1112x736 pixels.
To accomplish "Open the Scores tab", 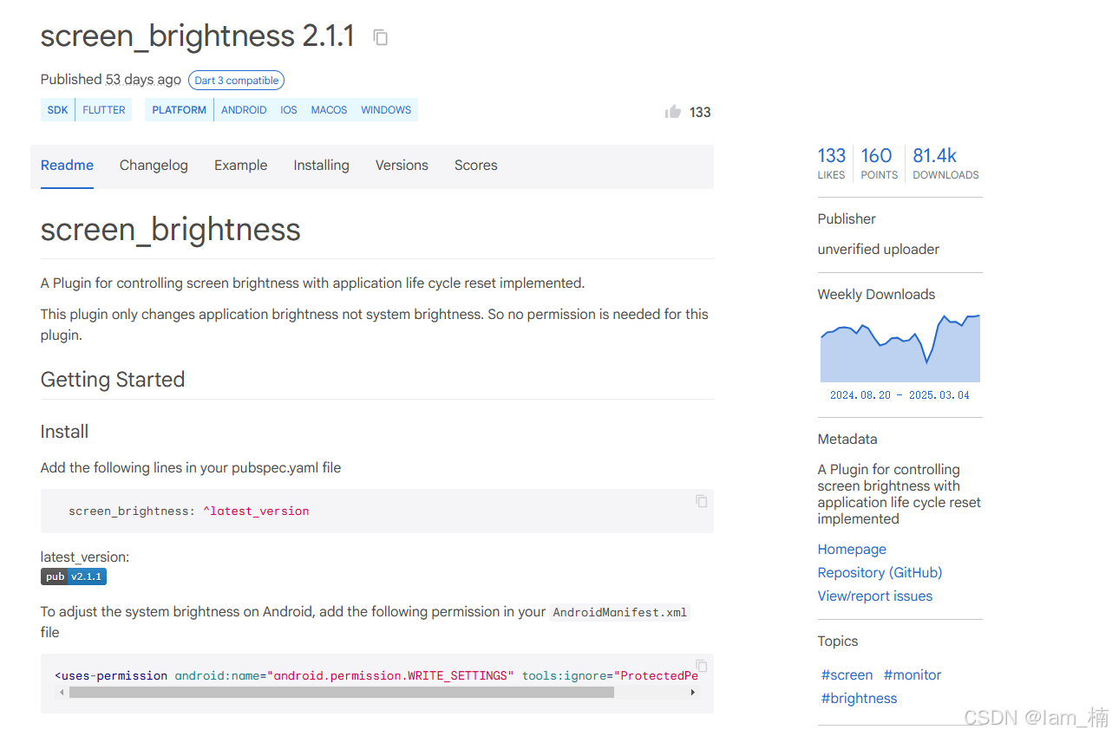I will (476, 166).
